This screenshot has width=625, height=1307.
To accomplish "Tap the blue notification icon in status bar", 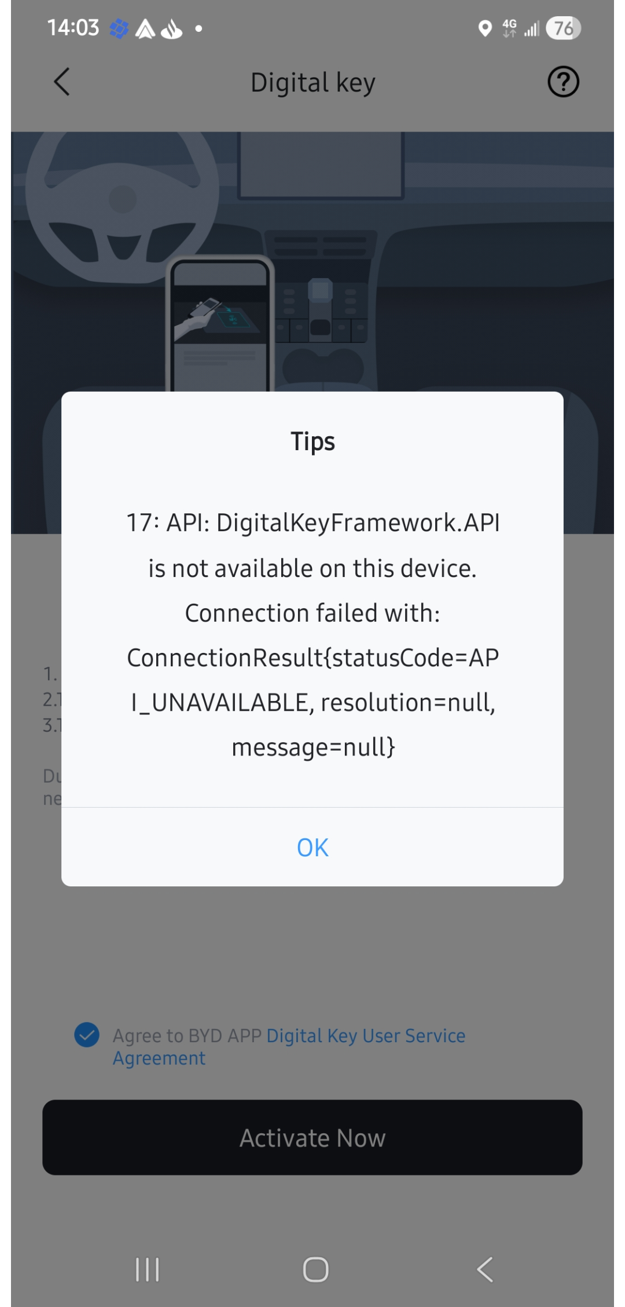I will pyautogui.click(x=119, y=28).
